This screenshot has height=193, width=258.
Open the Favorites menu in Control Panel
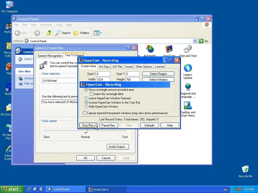(46, 25)
